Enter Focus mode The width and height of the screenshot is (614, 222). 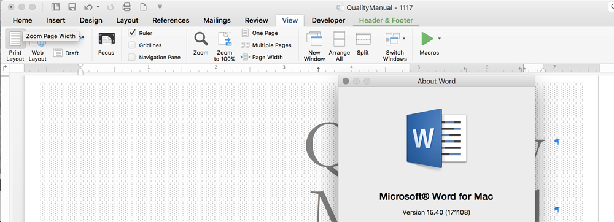(106, 44)
